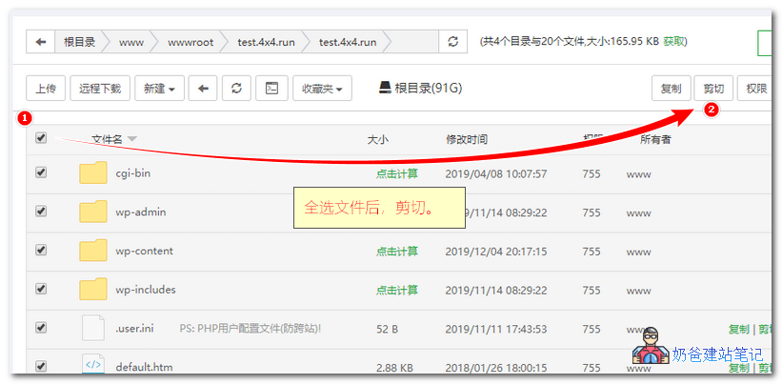Click the wp-content folder name
The height and width of the screenshot is (384, 782).
[x=144, y=251]
